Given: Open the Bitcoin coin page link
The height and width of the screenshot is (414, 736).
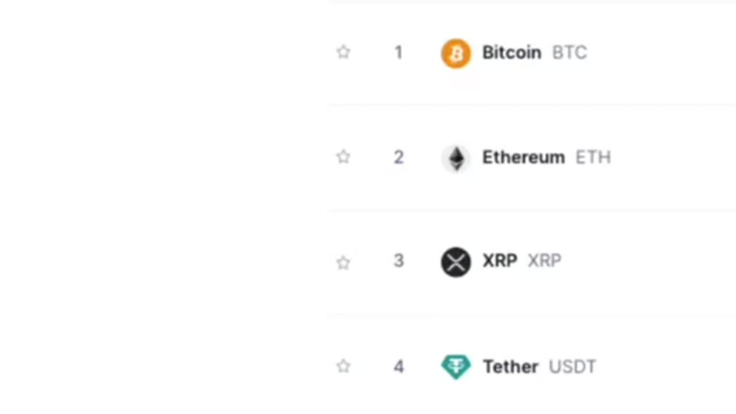Looking at the screenshot, I should [511, 52].
